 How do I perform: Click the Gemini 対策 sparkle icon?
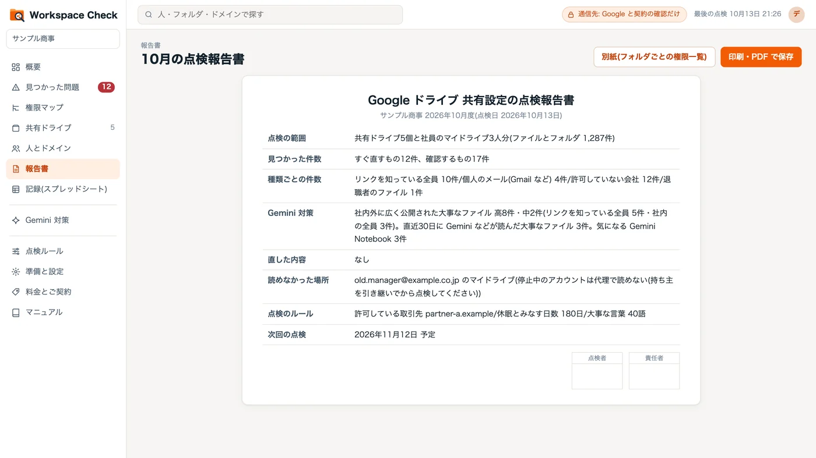pyautogui.click(x=16, y=221)
